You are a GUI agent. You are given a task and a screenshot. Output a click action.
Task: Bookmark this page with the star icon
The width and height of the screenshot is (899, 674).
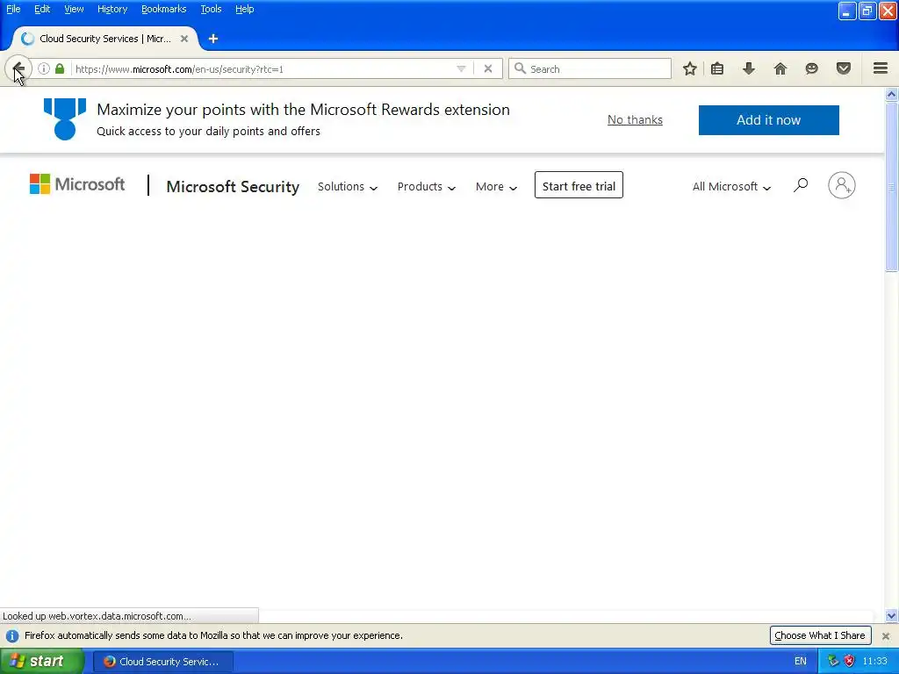(x=690, y=68)
